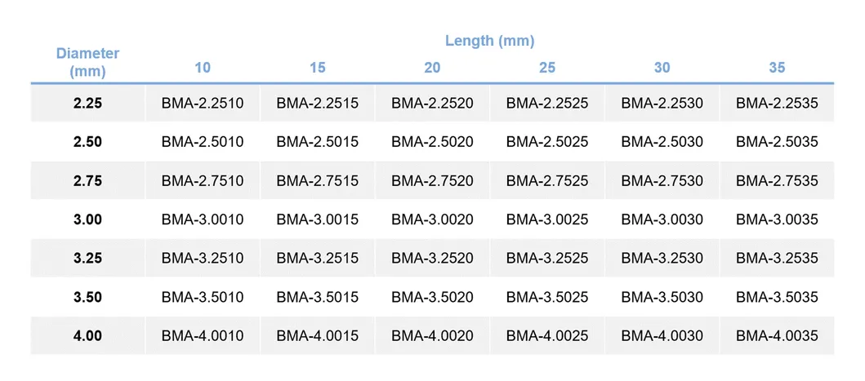This screenshot has height=381, width=865.
Task: Select product code BMA-3.5030
Action: [x=662, y=297]
